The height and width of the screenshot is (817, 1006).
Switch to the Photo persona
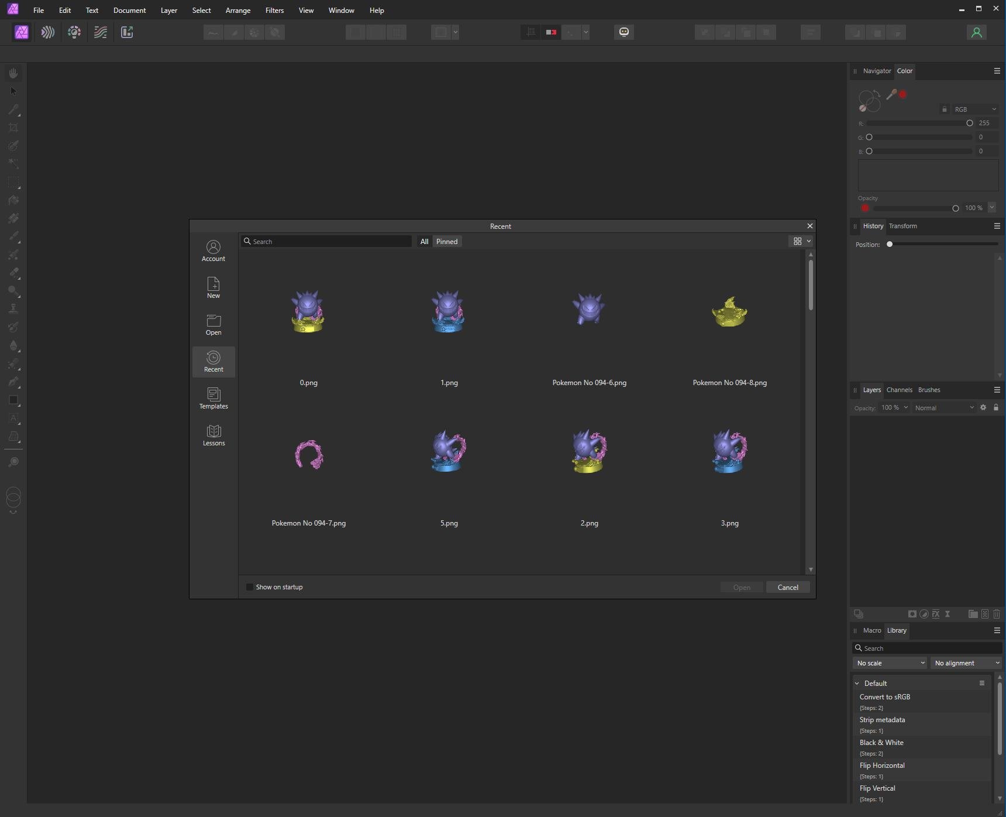click(22, 32)
